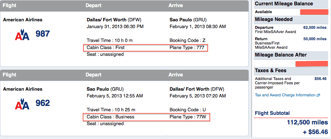Click the Plane Type : 777 text
The height and width of the screenshot is (139, 331).
[187, 48]
